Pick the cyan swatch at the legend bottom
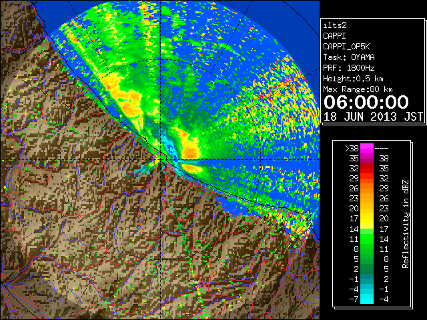The image size is (427, 320). pos(367,299)
